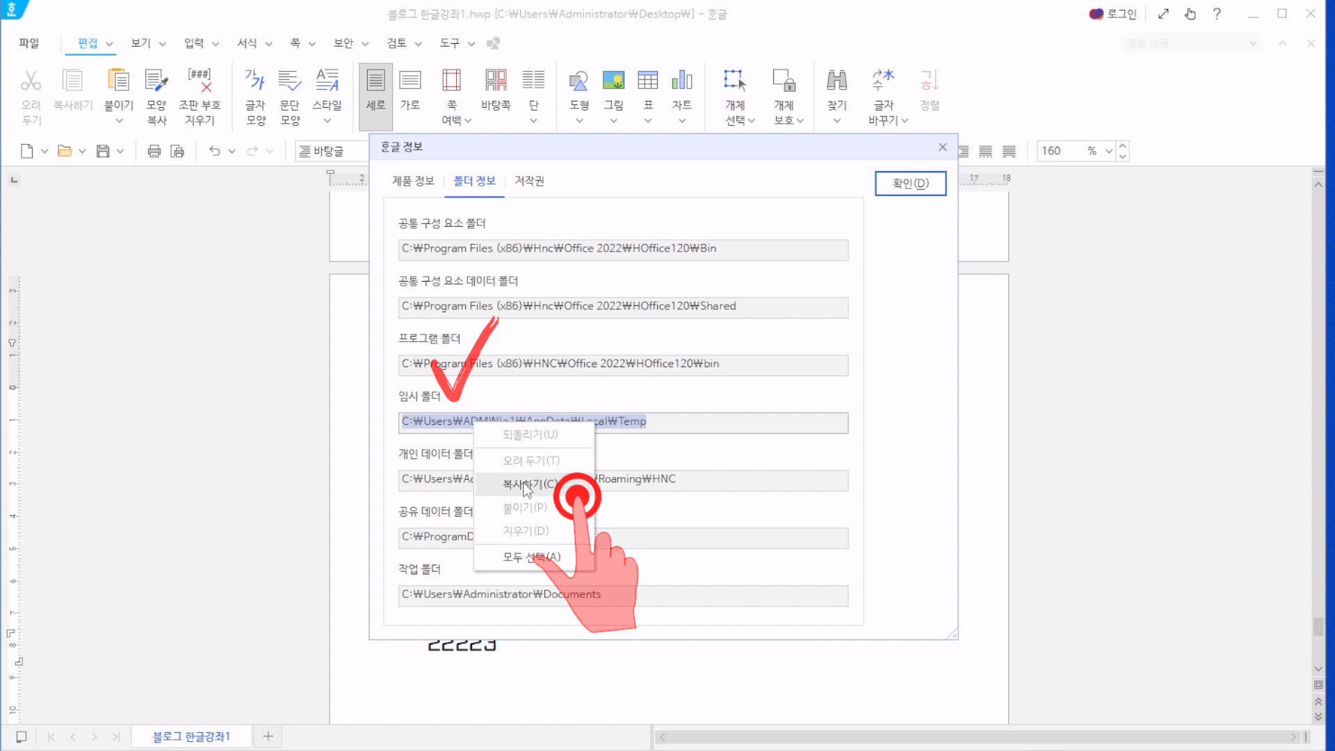Click the 차트 chart icon
The height and width of the screenshot is (751, 1335).
pyautogui.click(x=681, y=81)
